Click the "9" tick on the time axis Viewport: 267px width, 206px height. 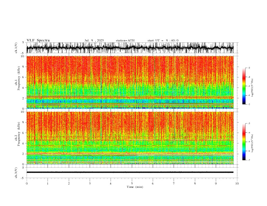click(216, 183)
